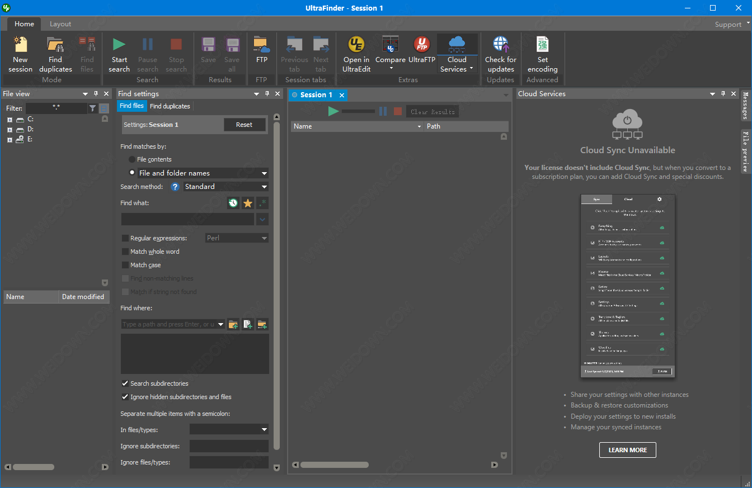Uncheck Ignore hidden subdirectories and files
The width and height of the screenshot is (752, 488).
(125, 397)
